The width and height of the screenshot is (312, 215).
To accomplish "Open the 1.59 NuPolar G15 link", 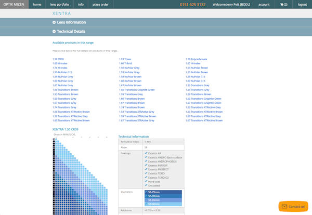I will [x=195, y=77].
